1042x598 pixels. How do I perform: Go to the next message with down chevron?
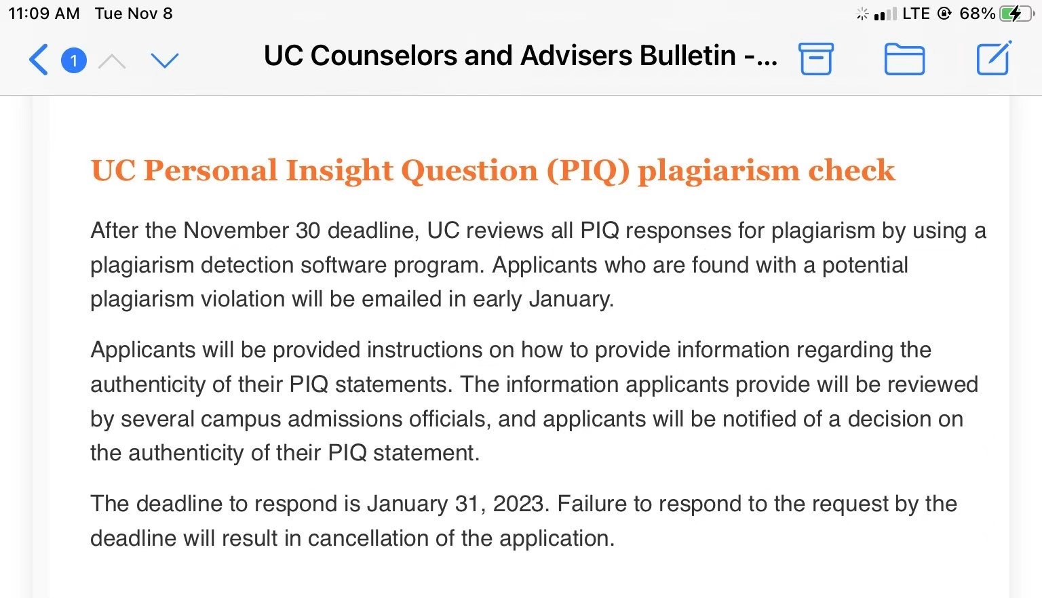[x=164, y=61]
